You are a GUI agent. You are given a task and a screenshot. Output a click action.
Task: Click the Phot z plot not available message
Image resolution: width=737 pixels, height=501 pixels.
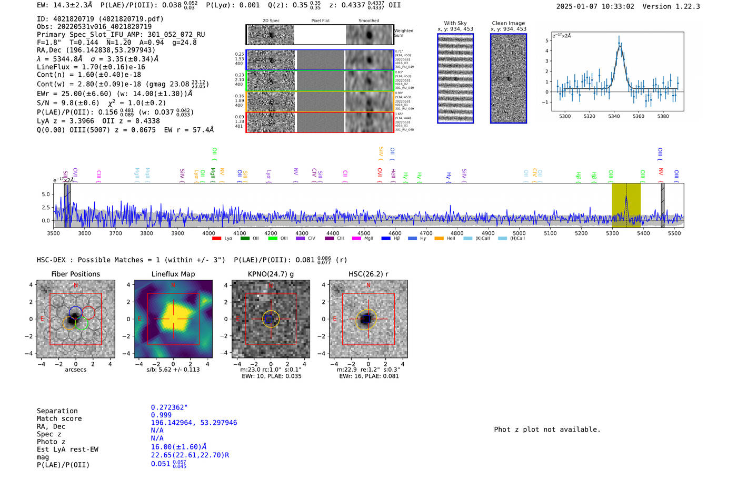pyautogui.click(x=547, y=430)
